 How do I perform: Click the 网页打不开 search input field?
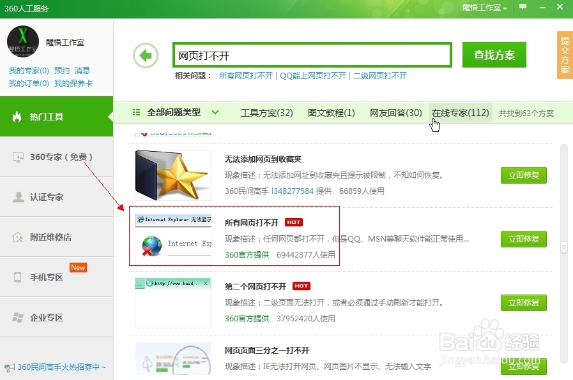coord(312,55)
